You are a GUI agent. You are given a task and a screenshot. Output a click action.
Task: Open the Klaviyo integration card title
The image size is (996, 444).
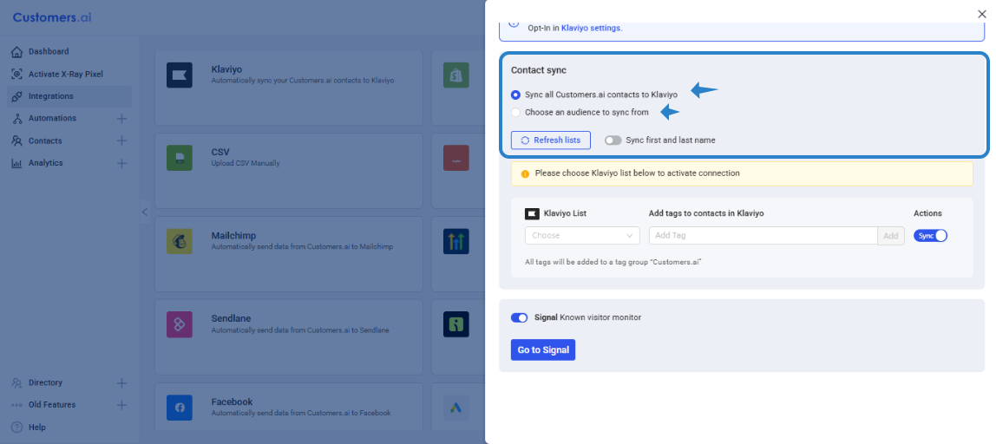pyautogui.click(x=226, y=69)
